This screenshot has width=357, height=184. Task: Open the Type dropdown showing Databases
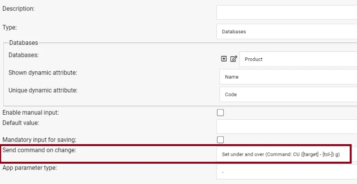point(287,31)
